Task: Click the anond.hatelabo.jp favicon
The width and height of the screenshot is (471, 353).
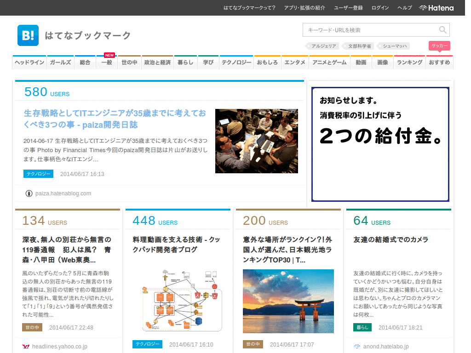Action: [357, 347]
